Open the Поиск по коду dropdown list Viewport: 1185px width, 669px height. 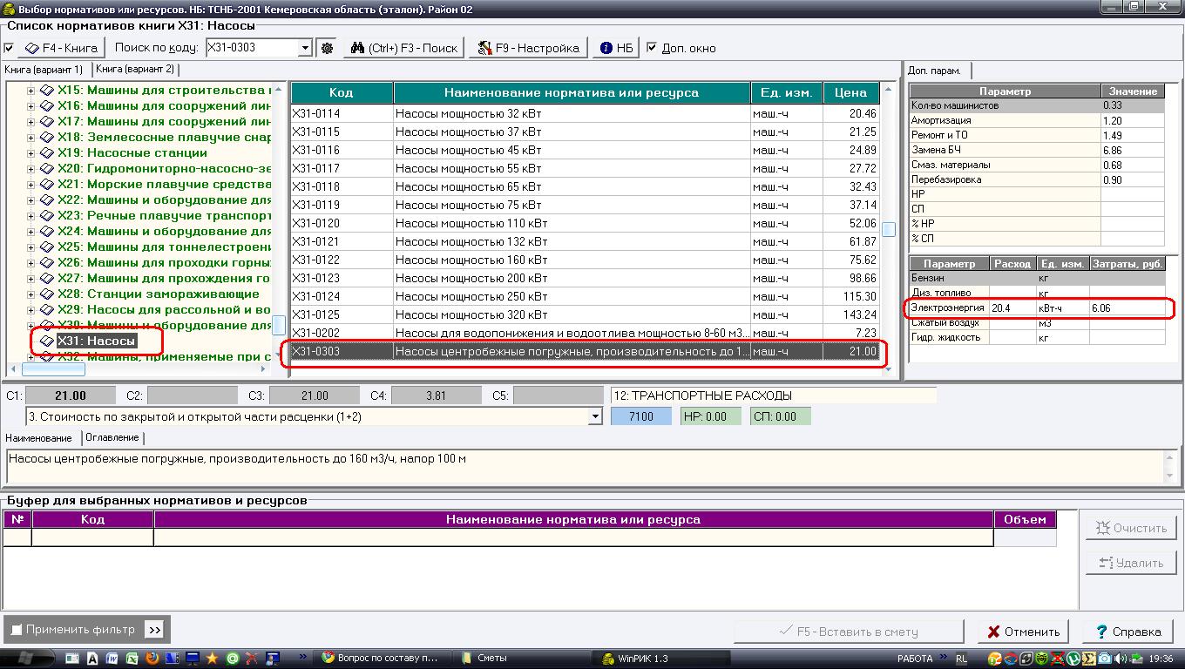305,48
